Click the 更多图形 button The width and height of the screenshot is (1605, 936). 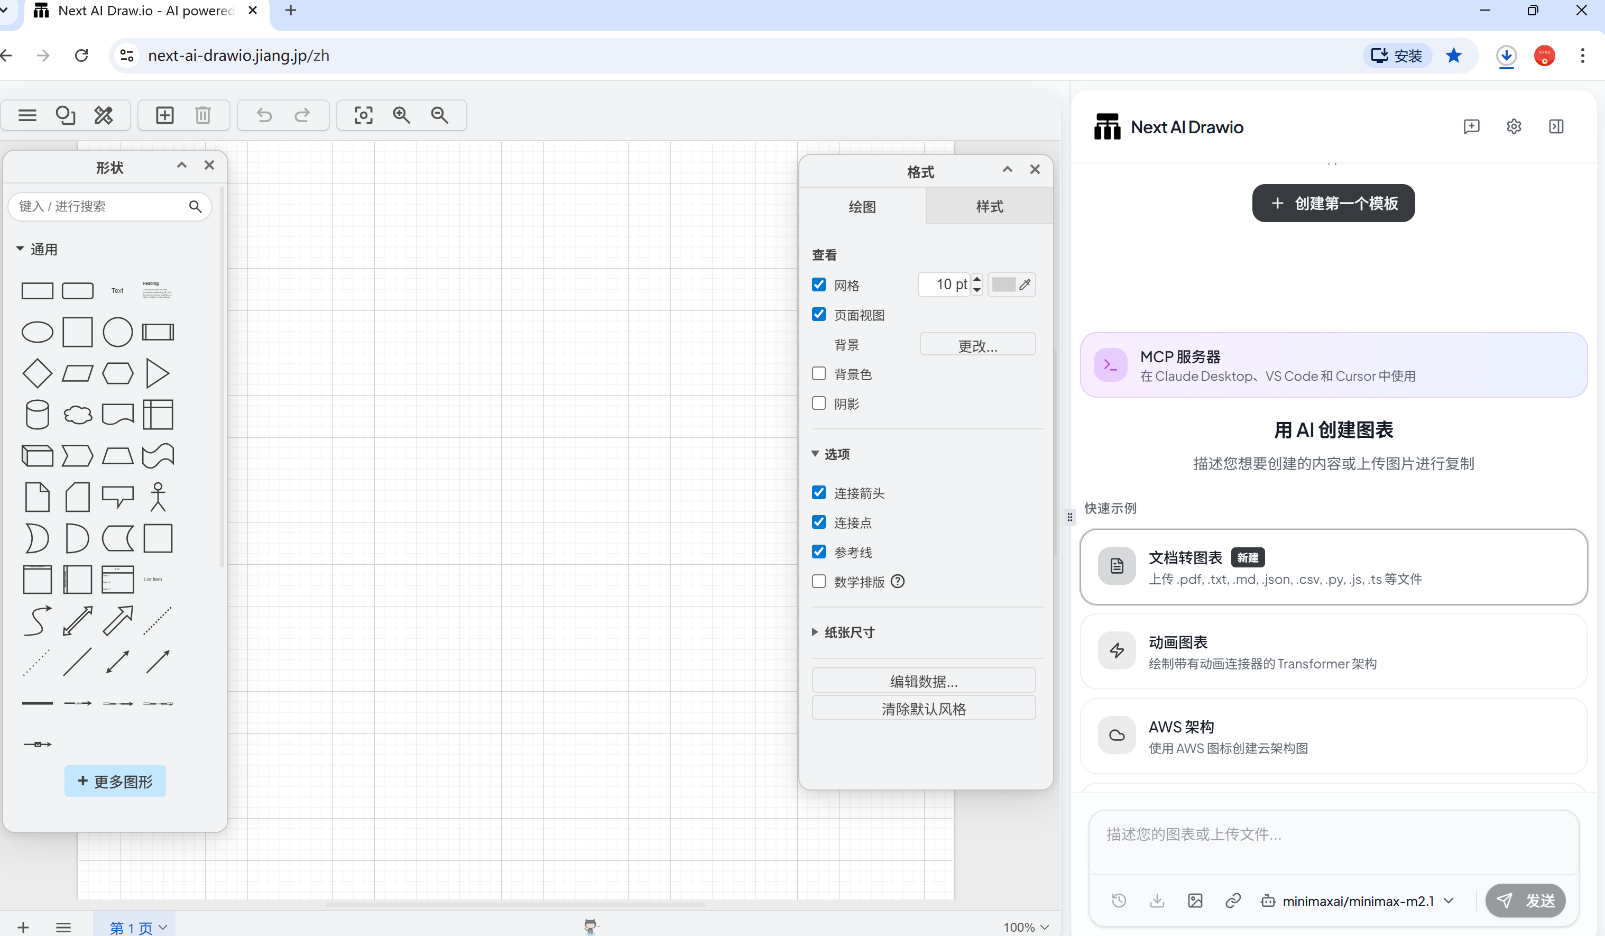pyautogui.click(x=115, y=781)
